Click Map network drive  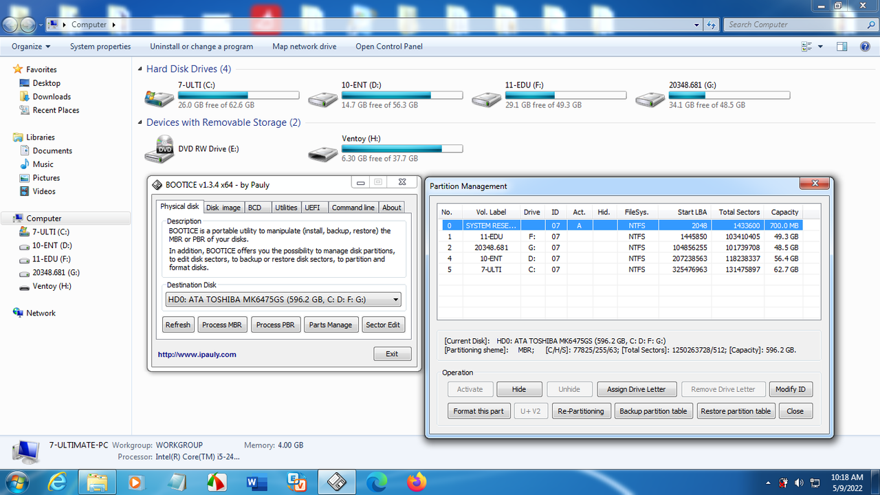pos(305,47)
